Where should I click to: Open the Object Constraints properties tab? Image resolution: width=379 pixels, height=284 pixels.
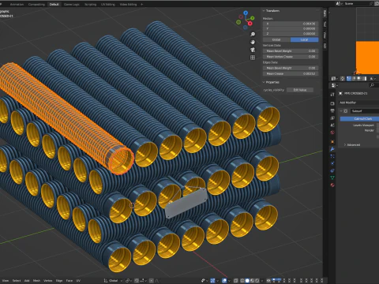332,170
